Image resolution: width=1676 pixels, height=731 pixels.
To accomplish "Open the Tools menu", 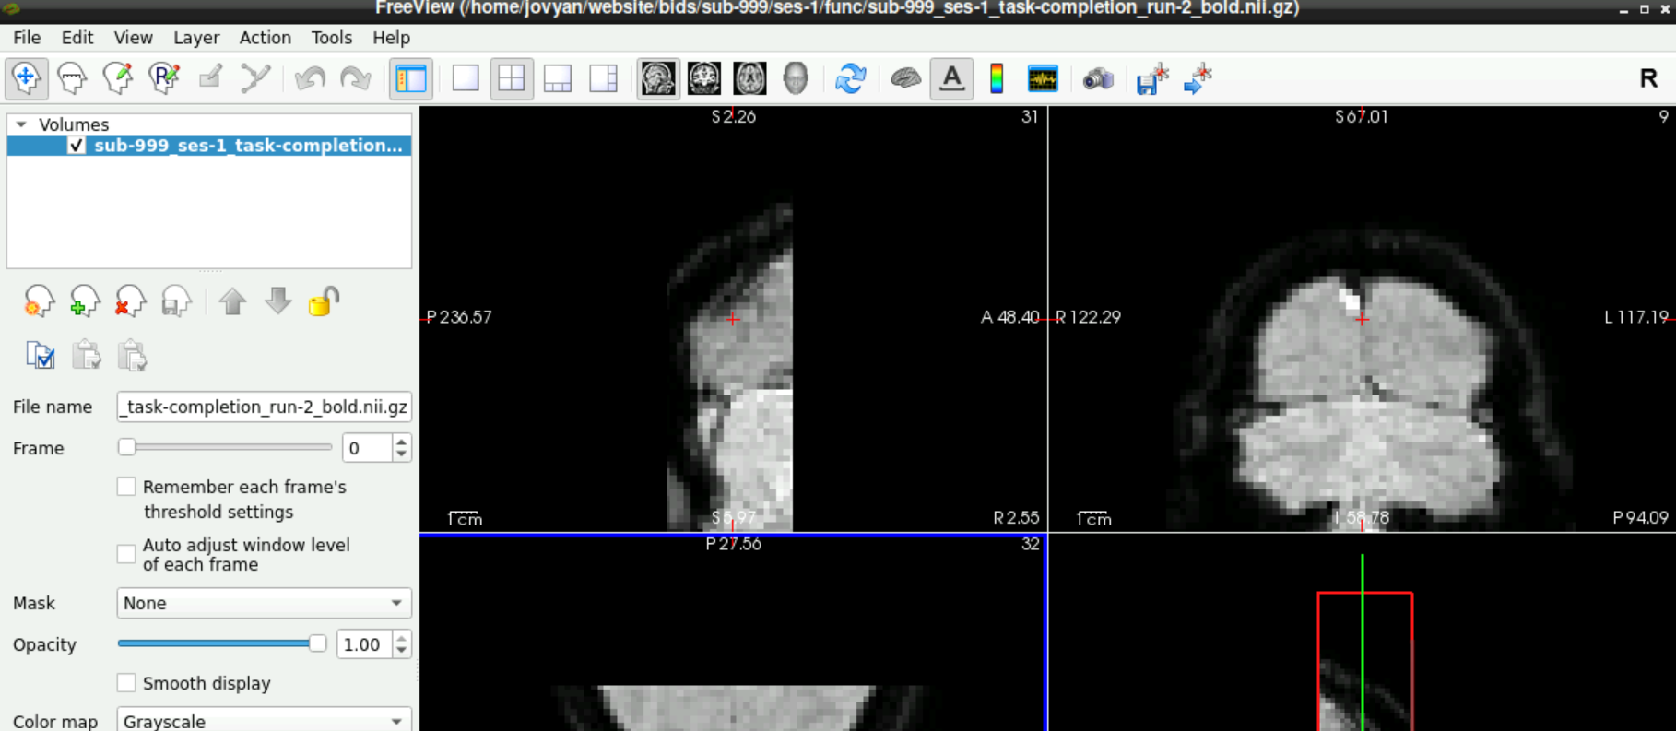I will pos(331,38).
